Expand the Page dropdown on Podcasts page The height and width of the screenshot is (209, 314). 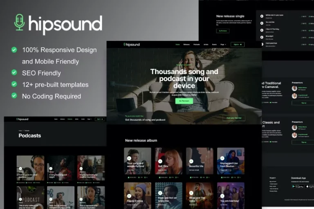pyautogui.click(x=89, y=119)
